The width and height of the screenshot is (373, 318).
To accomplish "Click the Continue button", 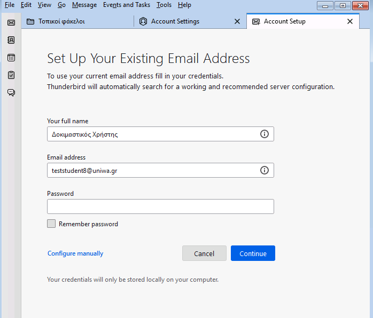I will coord(253,253).
